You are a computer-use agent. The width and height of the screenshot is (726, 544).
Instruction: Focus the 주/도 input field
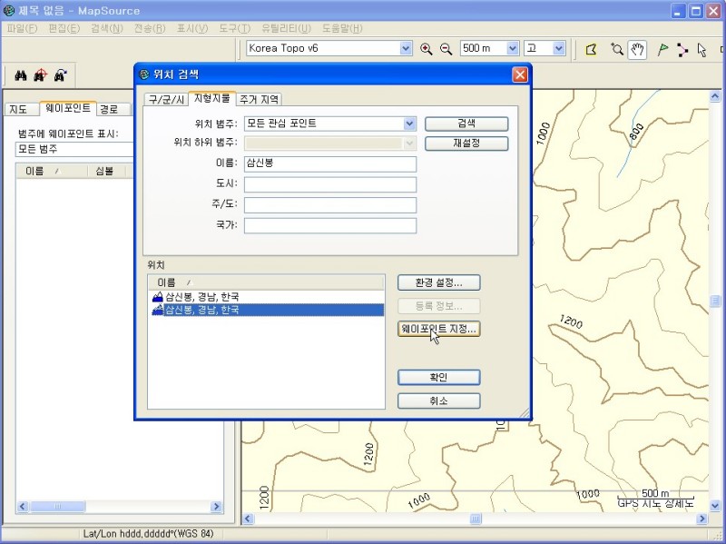pos(330,205)
